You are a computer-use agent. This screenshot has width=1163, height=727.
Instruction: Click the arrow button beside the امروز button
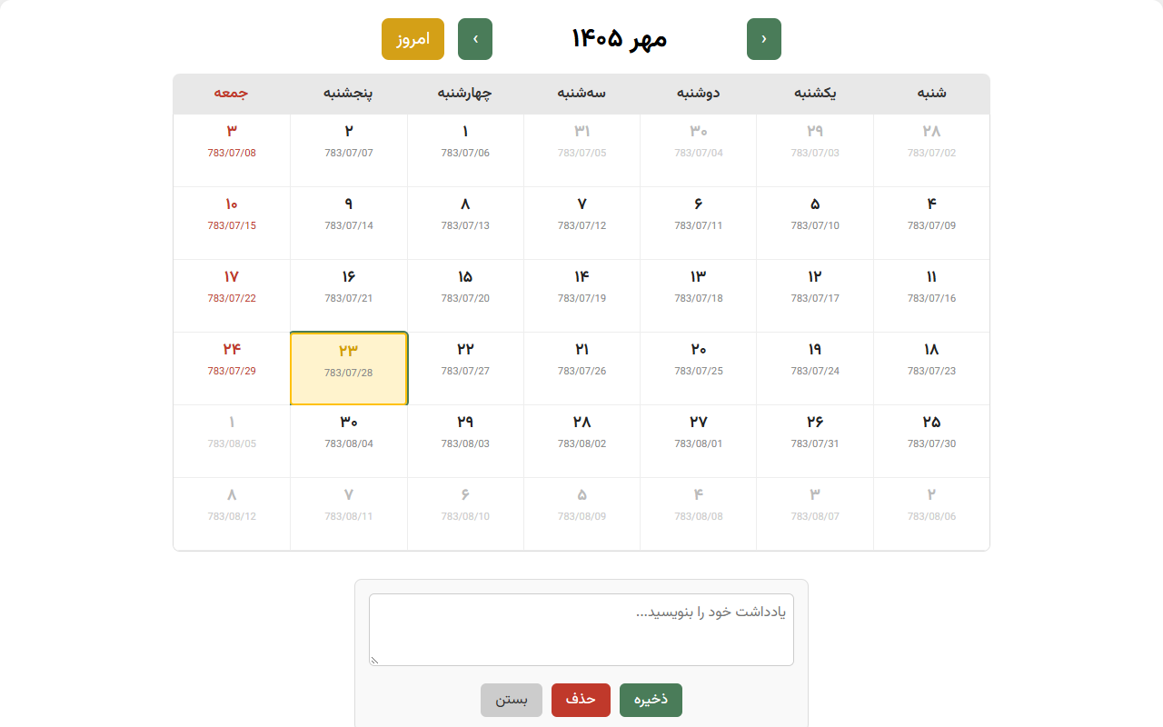click(475, 39)
